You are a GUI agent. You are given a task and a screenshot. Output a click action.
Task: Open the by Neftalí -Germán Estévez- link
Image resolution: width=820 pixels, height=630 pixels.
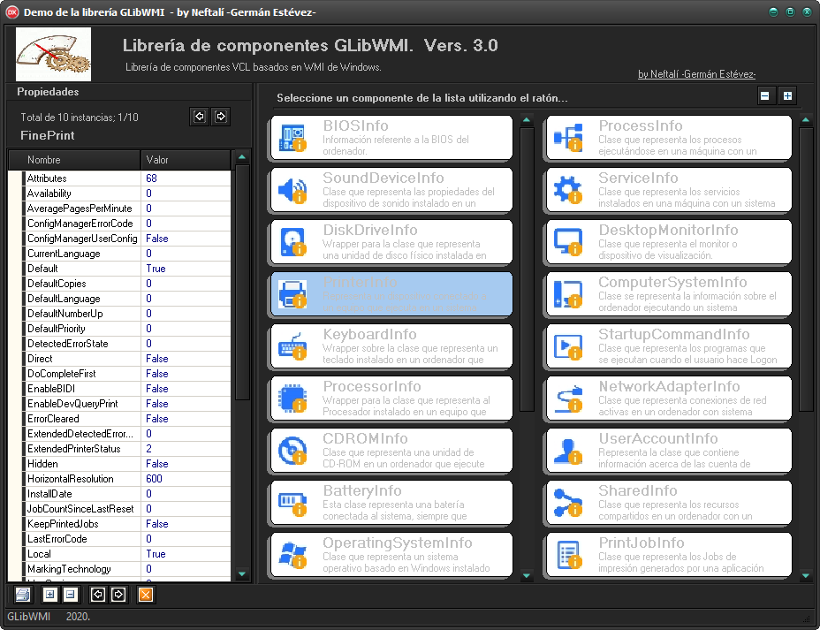pos(696,74)
